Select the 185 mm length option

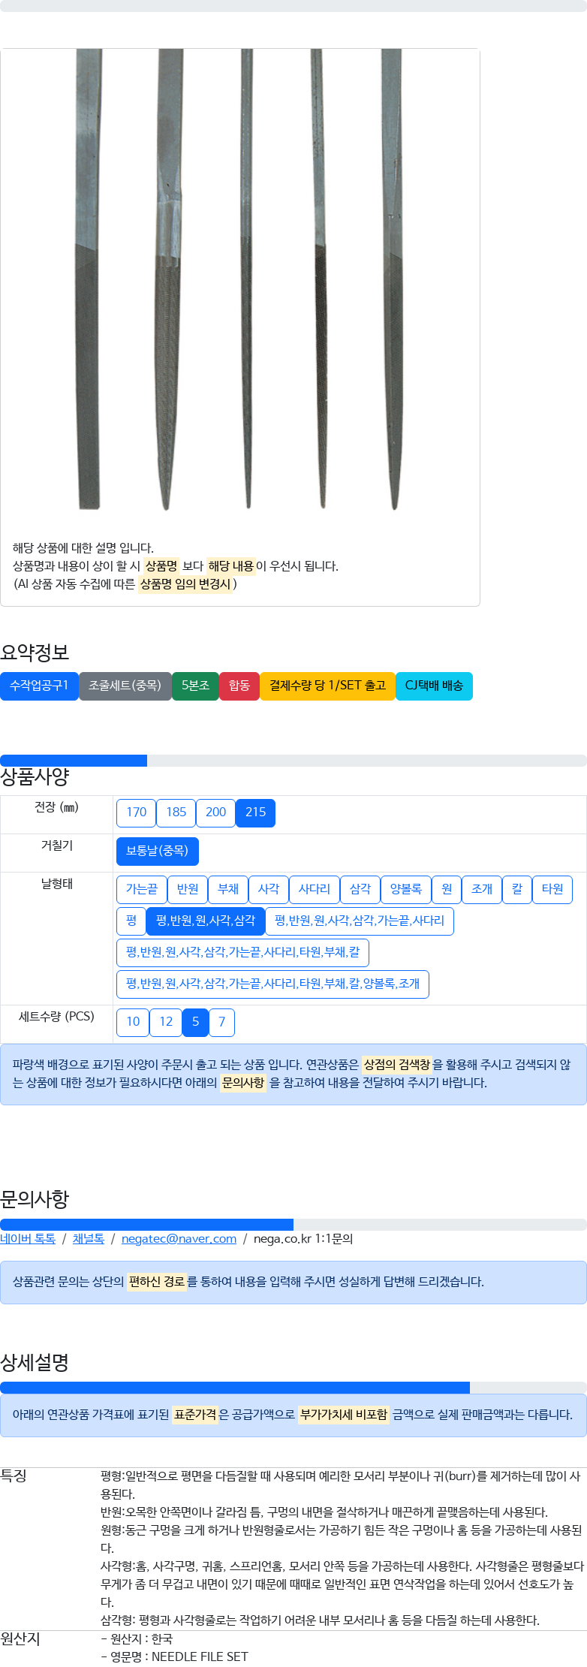176,812
